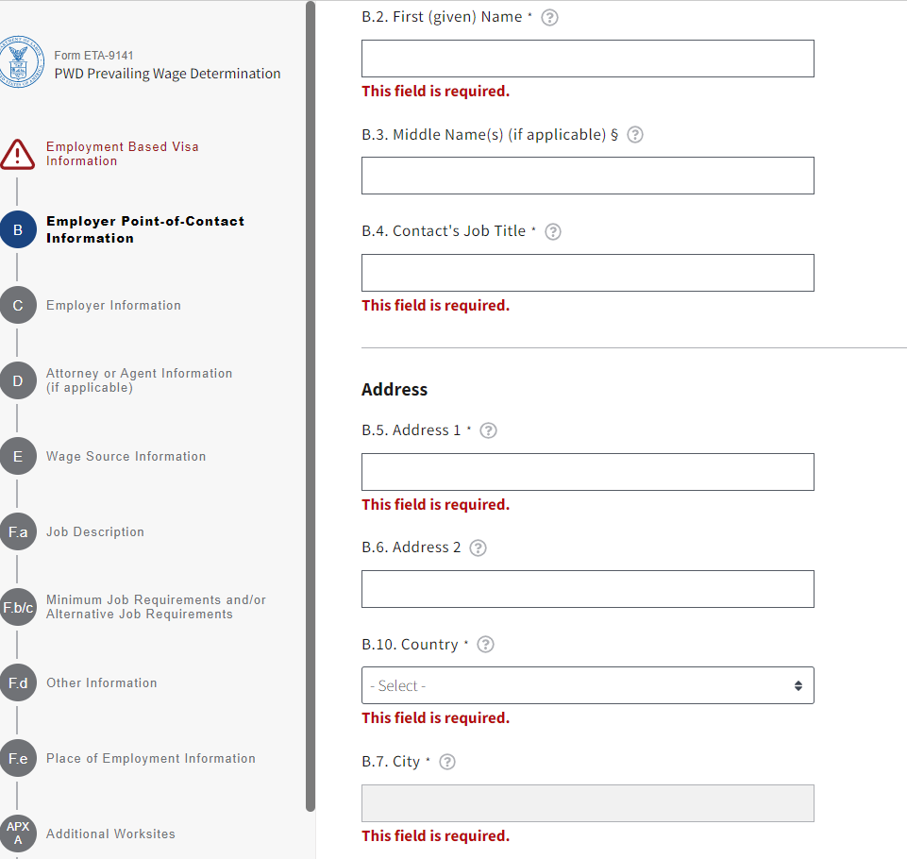Focus the Contact's Job Title input

(587, 273)
